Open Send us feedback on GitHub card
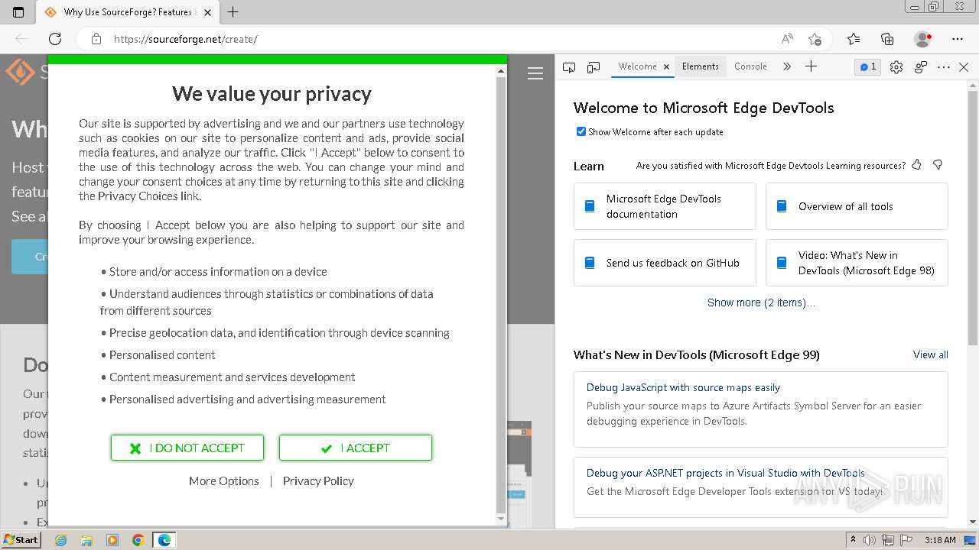Image resolution: width=979 pixels, height=550 pixels. point(665,263)
